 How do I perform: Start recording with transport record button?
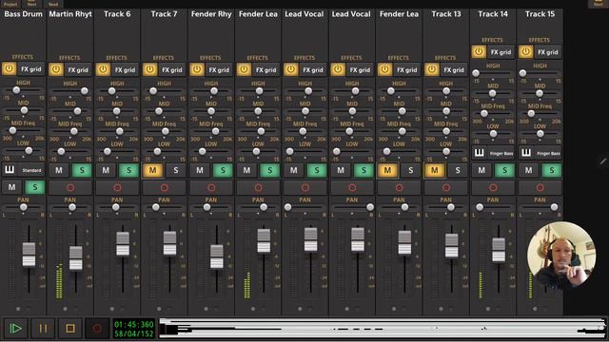click(x=97, y=329)
